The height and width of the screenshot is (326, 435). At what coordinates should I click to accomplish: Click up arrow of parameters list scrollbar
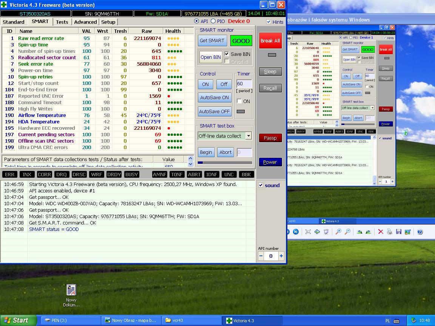[190, 158]
